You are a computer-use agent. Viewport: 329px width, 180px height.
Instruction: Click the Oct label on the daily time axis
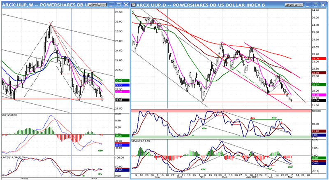click(179, 177)
